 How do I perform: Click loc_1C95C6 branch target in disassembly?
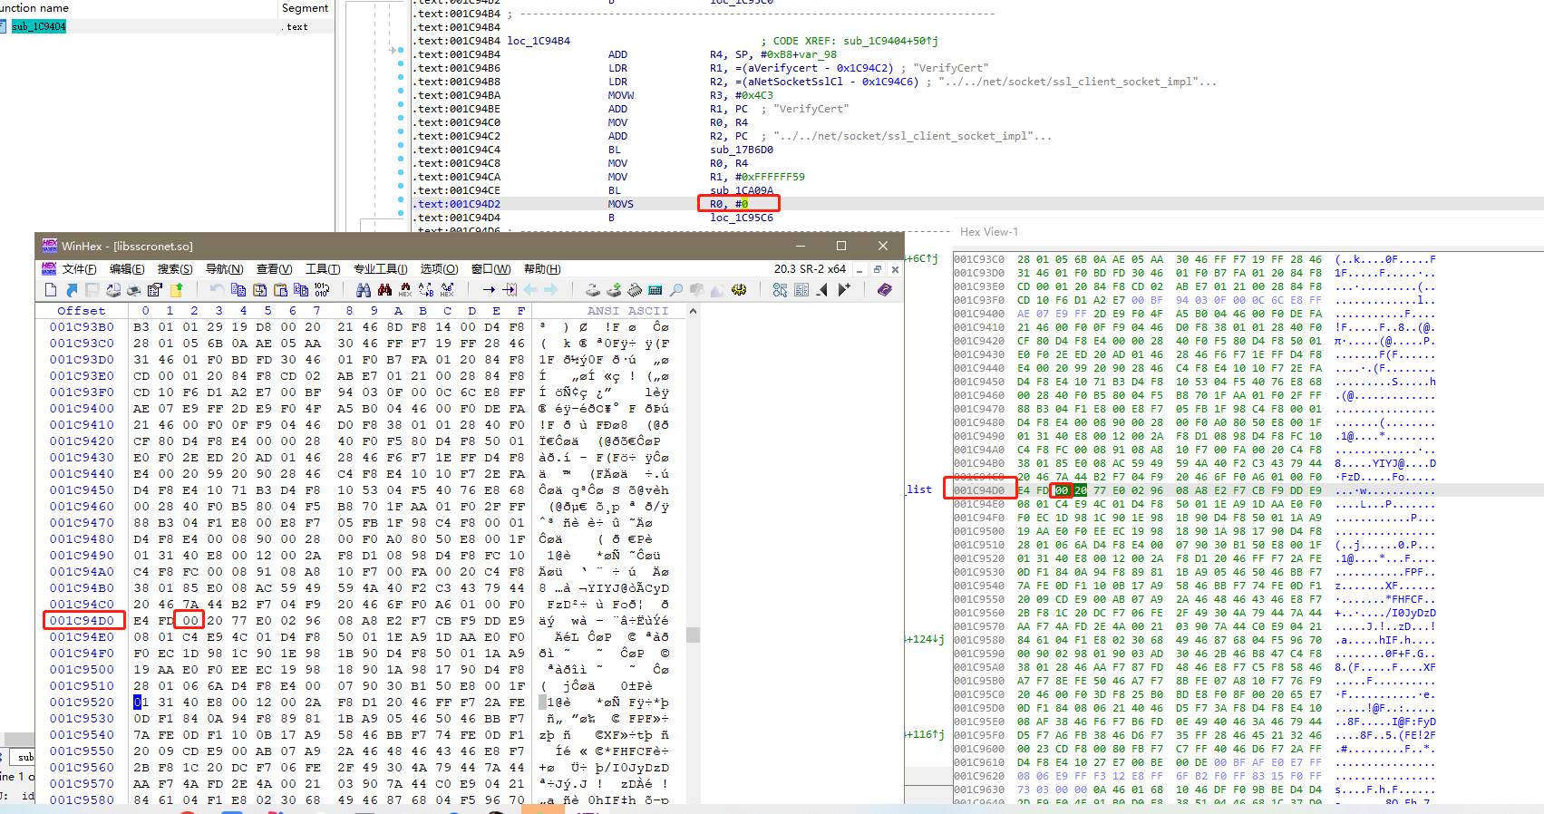(x=742, y=218)
